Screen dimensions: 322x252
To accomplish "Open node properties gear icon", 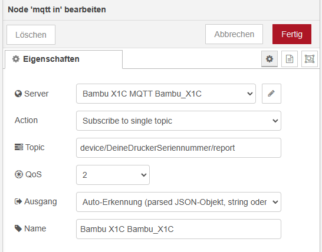I will (x=270, y=59).
